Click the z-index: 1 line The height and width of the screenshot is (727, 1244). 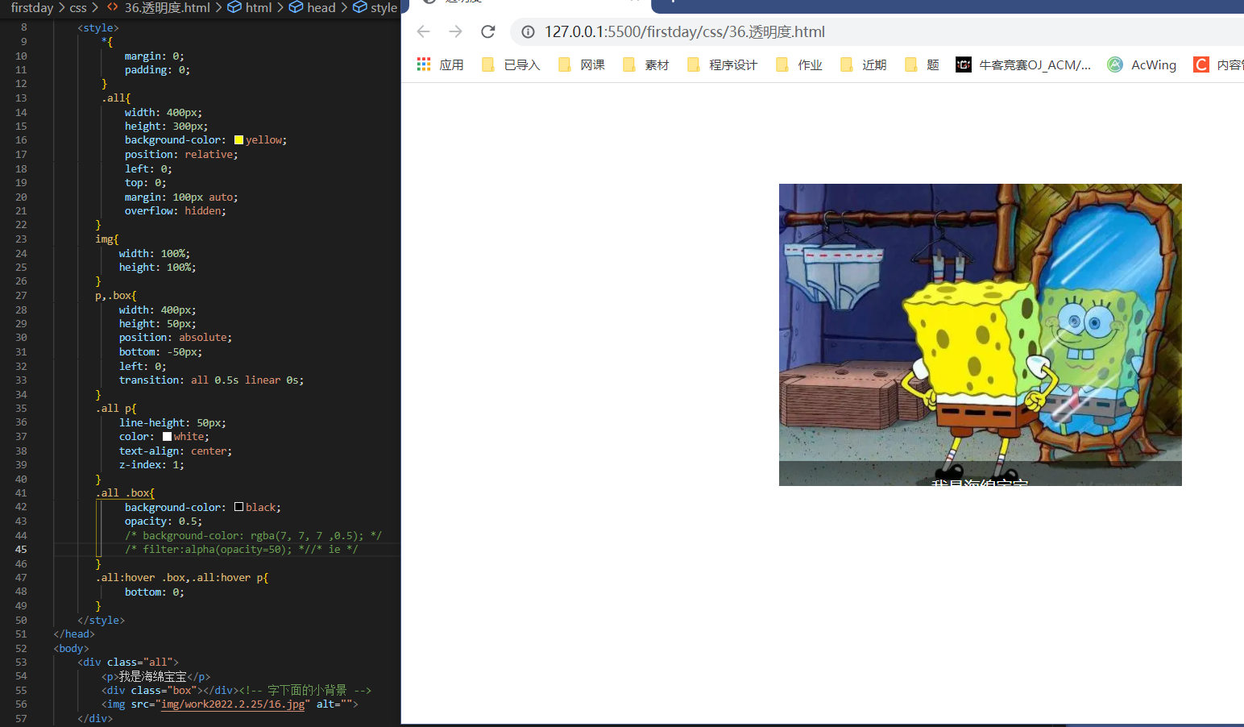tap(151, 465)
